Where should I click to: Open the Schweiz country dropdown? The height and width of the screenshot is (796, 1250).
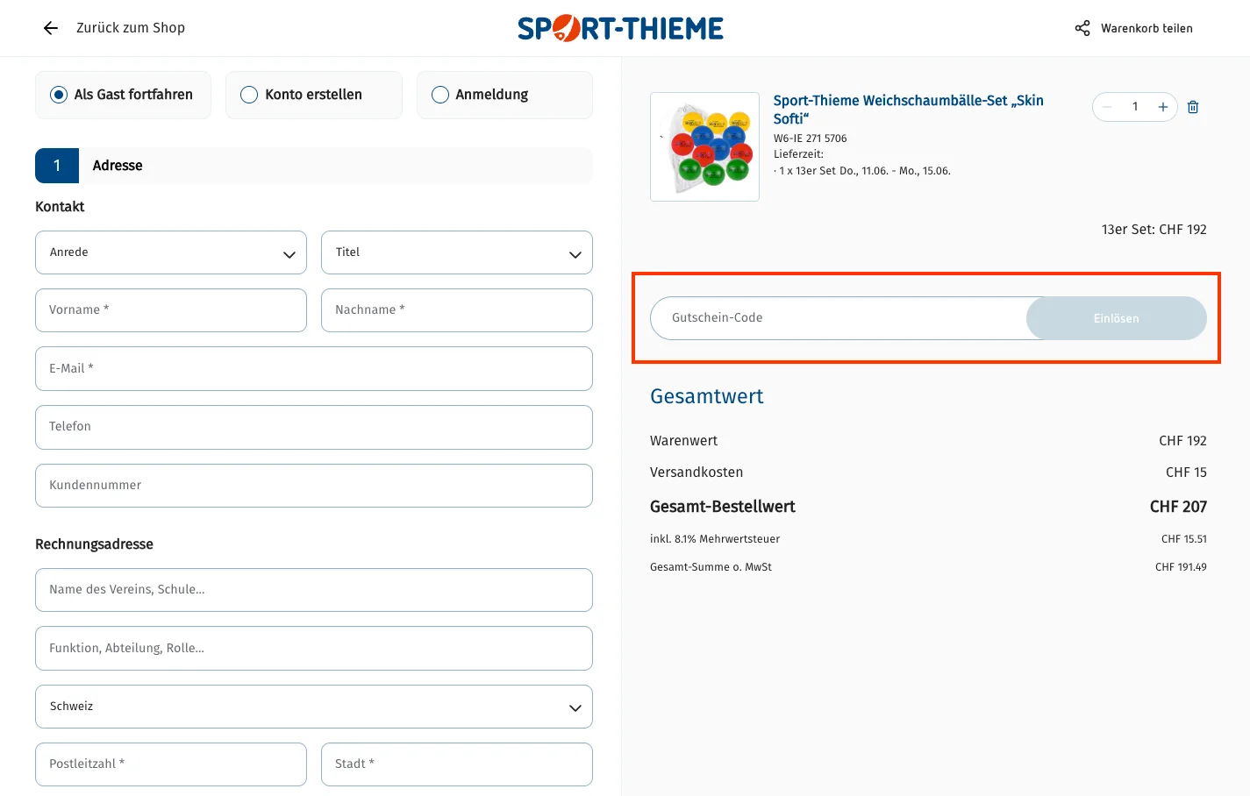click(314, 707)
